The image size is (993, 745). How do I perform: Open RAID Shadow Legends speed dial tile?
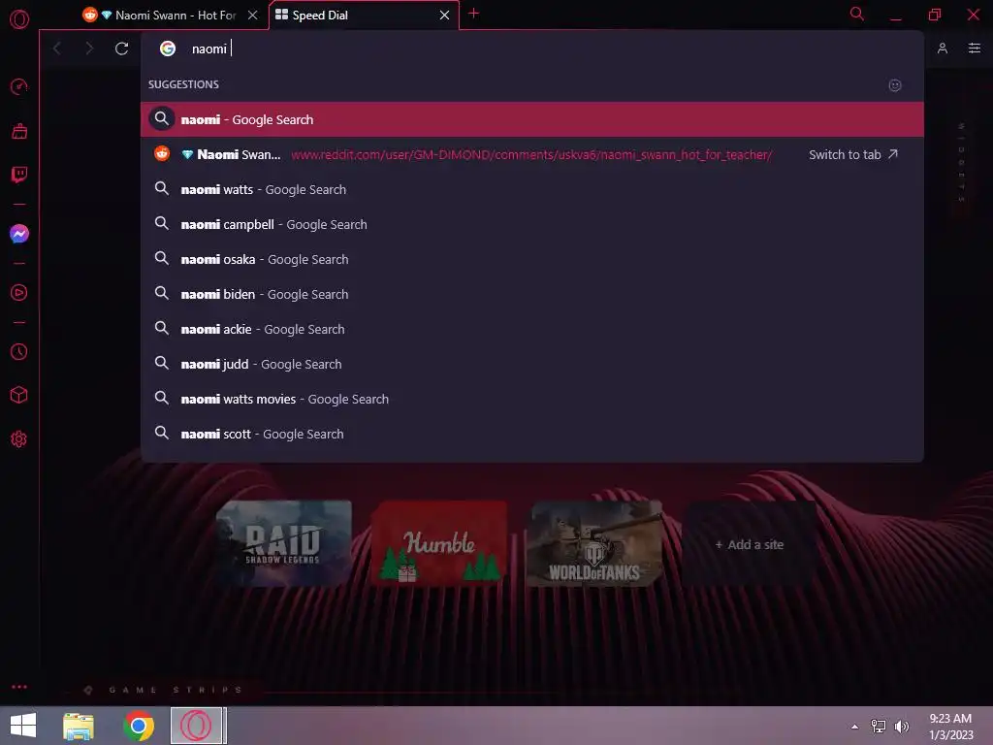click(284, 543)
